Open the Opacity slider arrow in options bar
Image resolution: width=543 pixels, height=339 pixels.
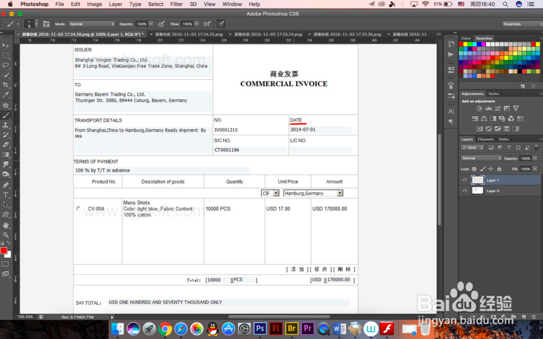(x=151, y=24)
